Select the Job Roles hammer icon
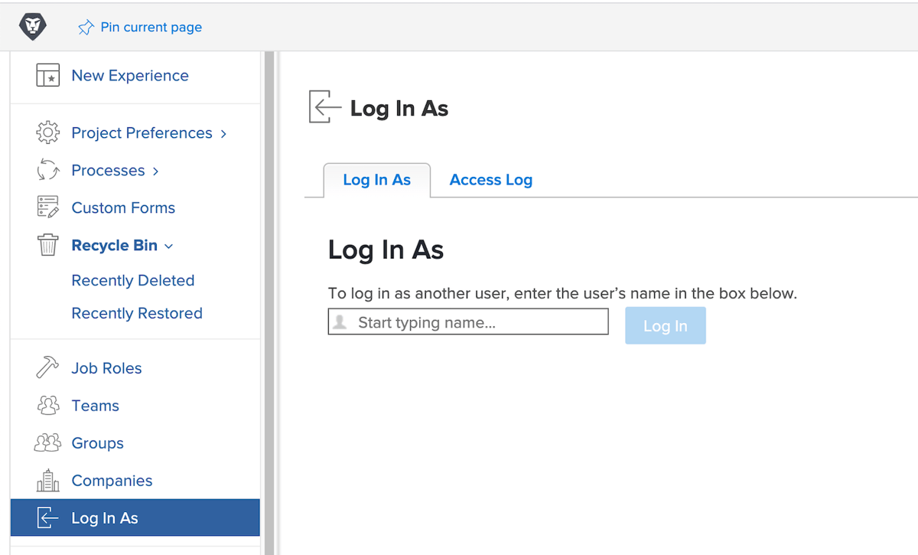This screenshot has height=555, width=918. (x=47, y=367)
